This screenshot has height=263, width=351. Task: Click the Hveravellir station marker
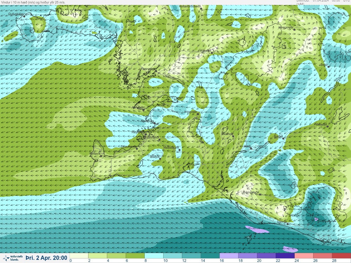coord(294,30)
